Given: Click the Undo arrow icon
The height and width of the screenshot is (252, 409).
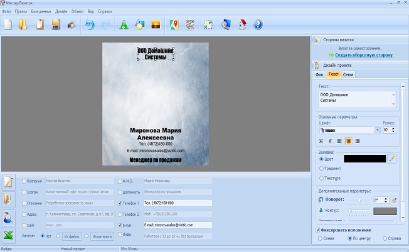Looking at the screenshot, I should 90,25.
